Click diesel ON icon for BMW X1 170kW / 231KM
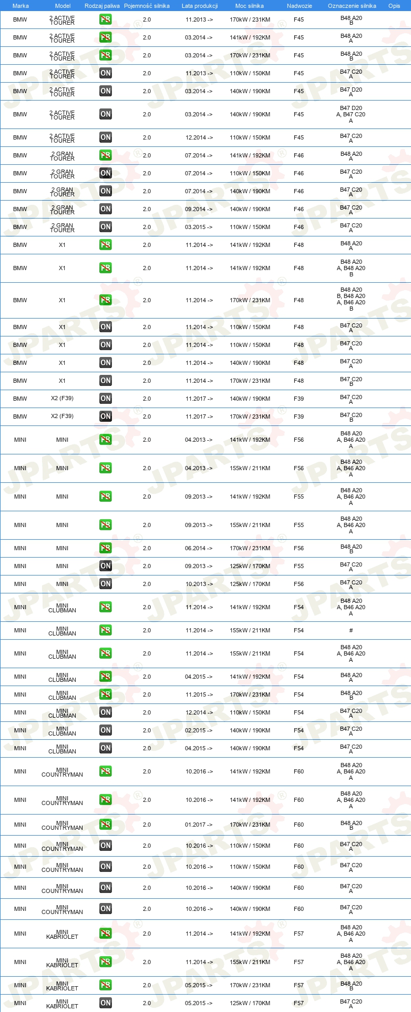This screenshot has width=411, height=1012. pyautogui.click(x=106, y=381)
